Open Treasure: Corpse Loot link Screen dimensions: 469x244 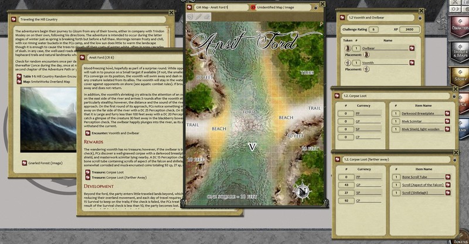pos(87,172)
